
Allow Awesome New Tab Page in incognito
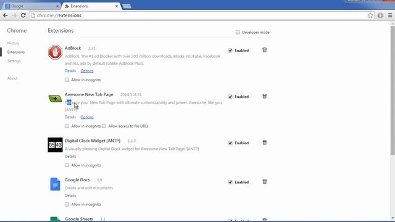[x=67, y=126]
